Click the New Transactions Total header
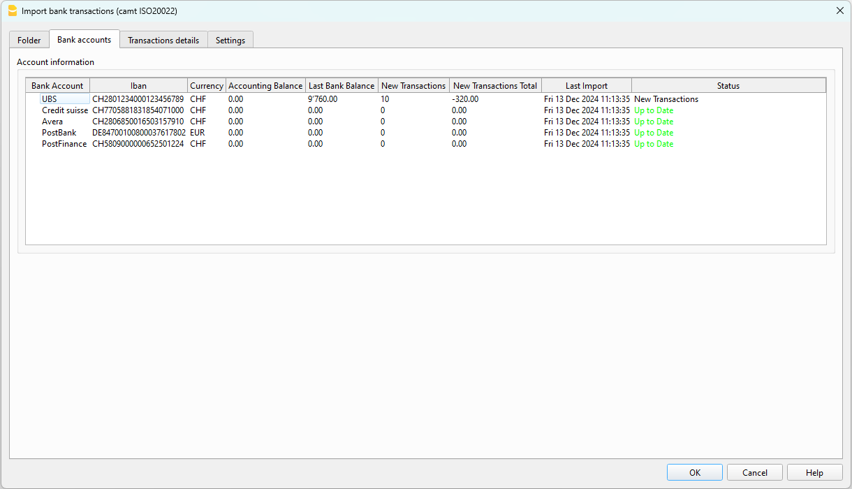The height and width of the screenshot is (489, 852). [495, 86]
